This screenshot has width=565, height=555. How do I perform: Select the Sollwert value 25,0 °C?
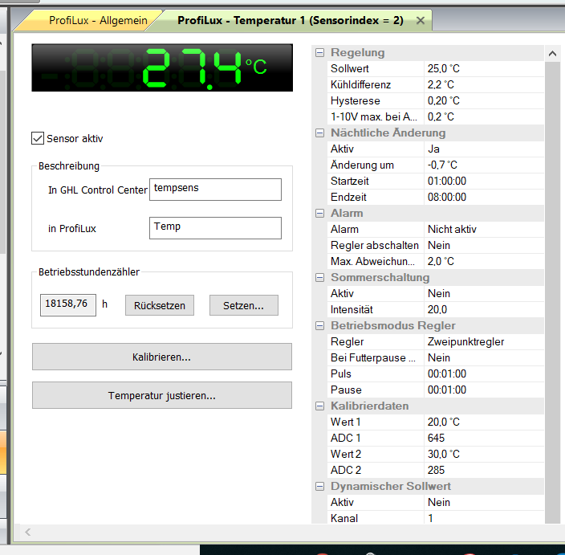484,68
